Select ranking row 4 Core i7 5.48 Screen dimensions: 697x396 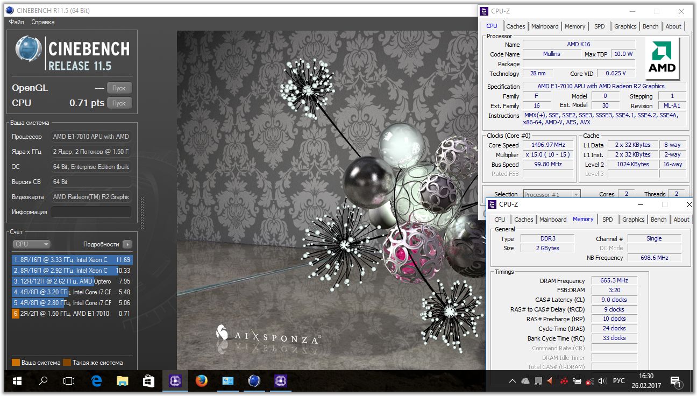tap(72, 292)
